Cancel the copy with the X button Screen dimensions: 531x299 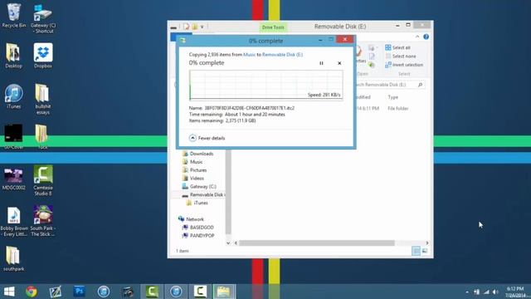339,63
